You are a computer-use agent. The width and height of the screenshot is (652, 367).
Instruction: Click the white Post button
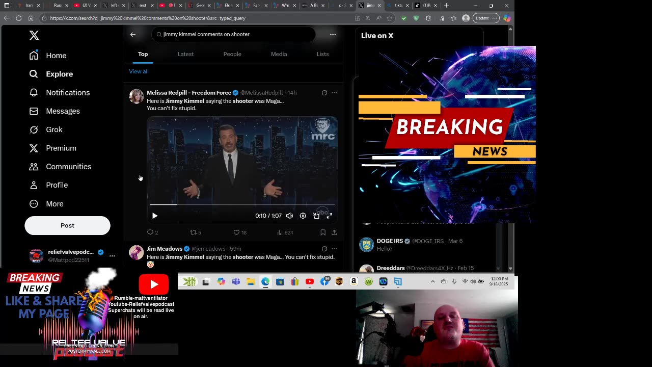(x=67, y=225)
